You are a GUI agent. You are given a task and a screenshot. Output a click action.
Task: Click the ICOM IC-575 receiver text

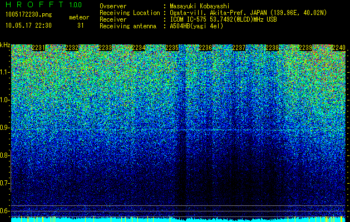tap(223, 19)
